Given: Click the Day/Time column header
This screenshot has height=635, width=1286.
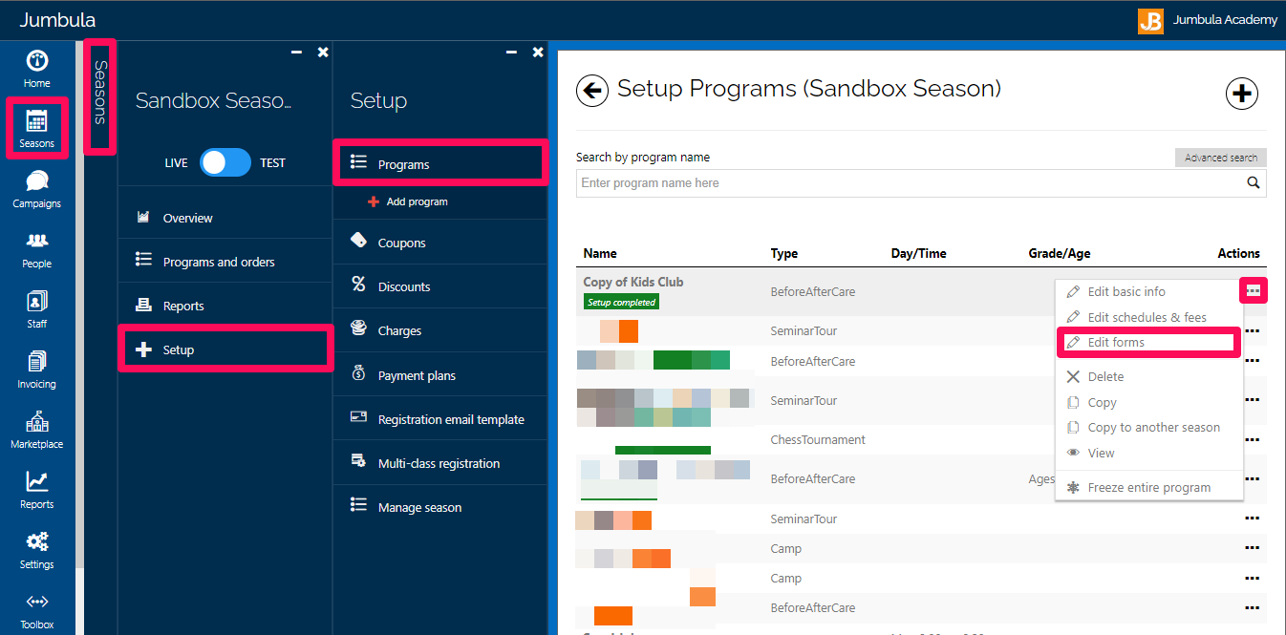Looking at the screenshot, I should pyautogui.click(x=919, y=253).
